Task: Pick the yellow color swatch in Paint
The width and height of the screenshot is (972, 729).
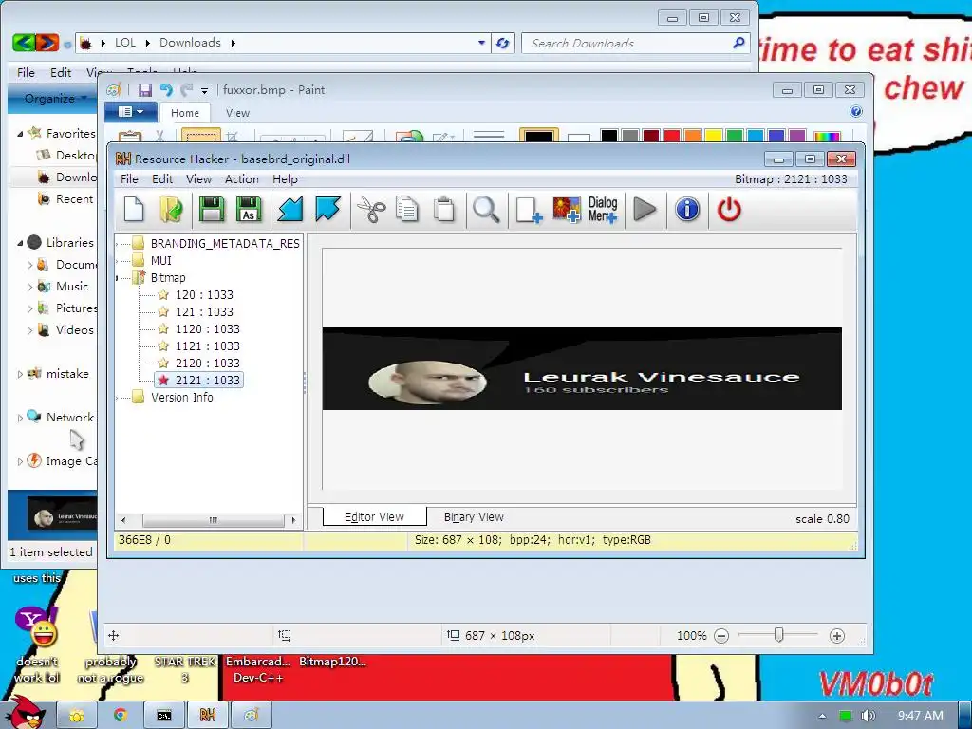Action: coord(714,136)
